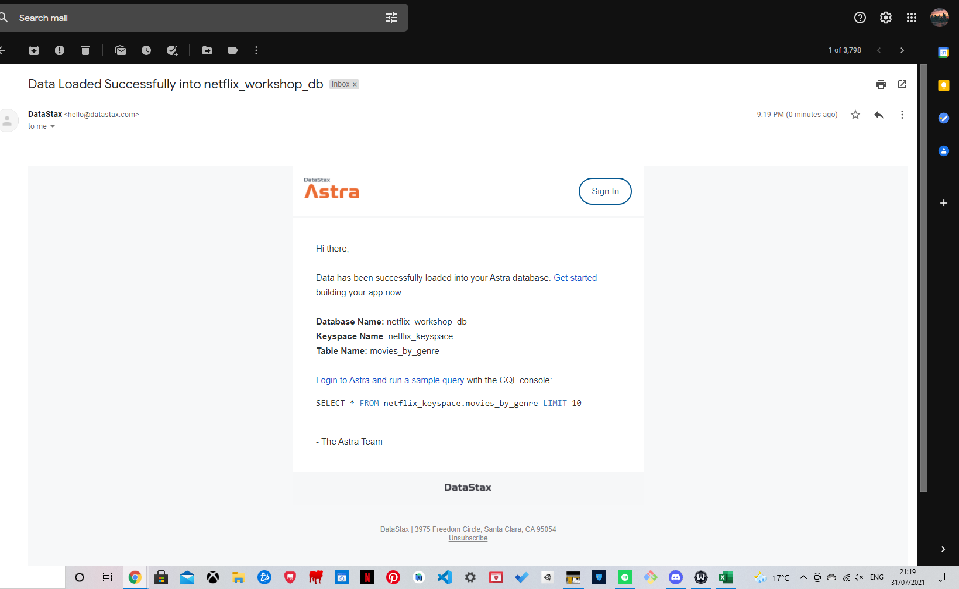Delete the DataStax email
Screen dimensions: 959x589
[85, 50]
